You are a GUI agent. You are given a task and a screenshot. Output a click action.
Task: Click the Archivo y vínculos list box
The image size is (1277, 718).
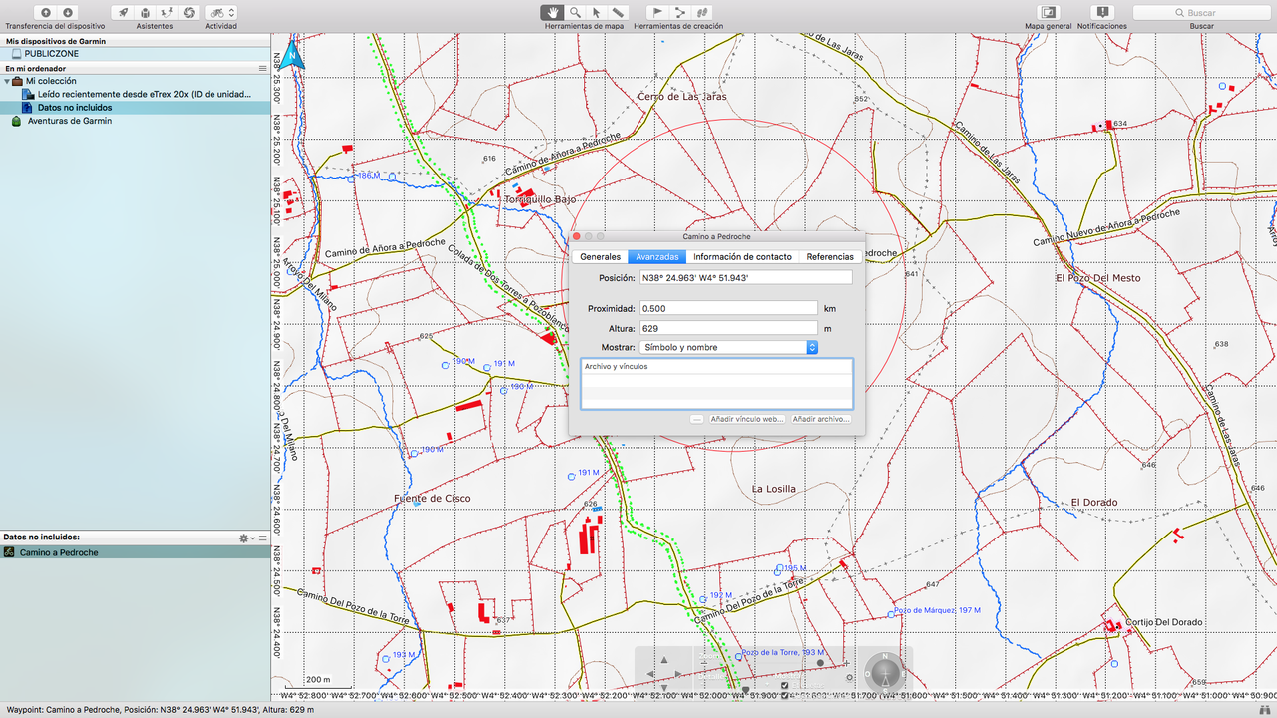point(716,384)
